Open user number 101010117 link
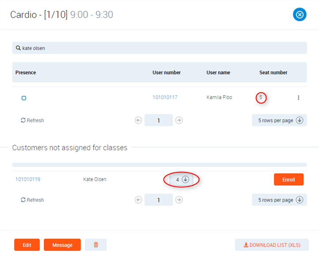This screenshot has width=319, height=261. click(165, 97)
